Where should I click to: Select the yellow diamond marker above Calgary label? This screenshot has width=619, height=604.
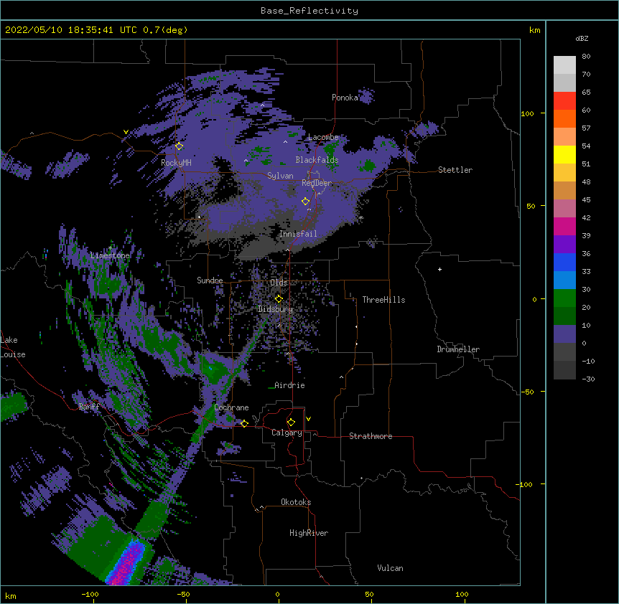point(291,423)
